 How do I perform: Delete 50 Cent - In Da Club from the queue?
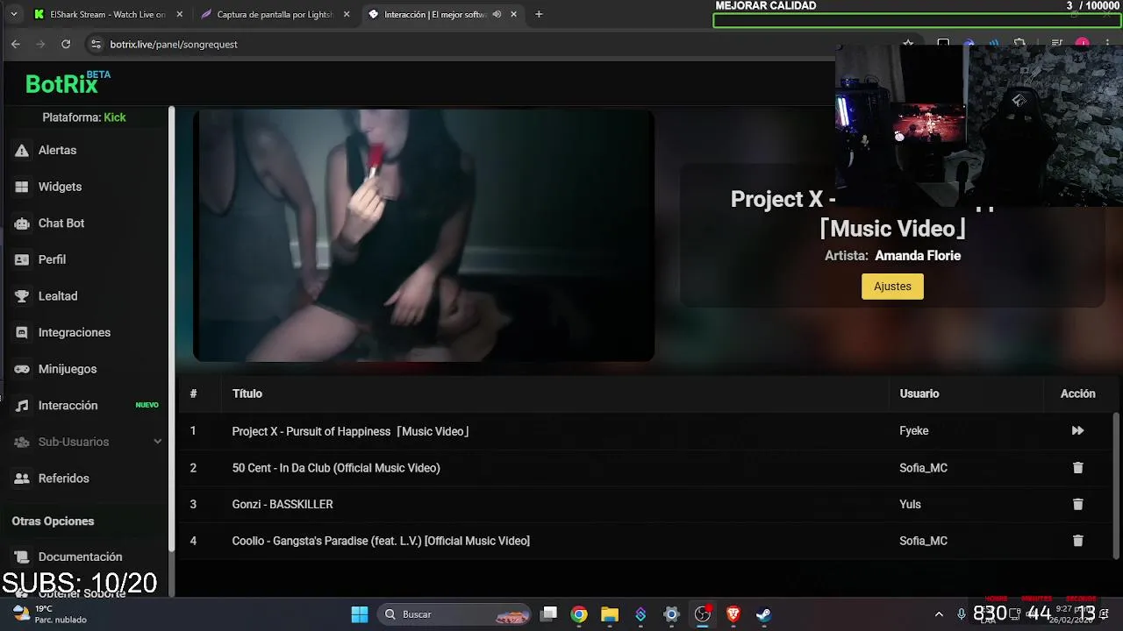point(1077,468)
